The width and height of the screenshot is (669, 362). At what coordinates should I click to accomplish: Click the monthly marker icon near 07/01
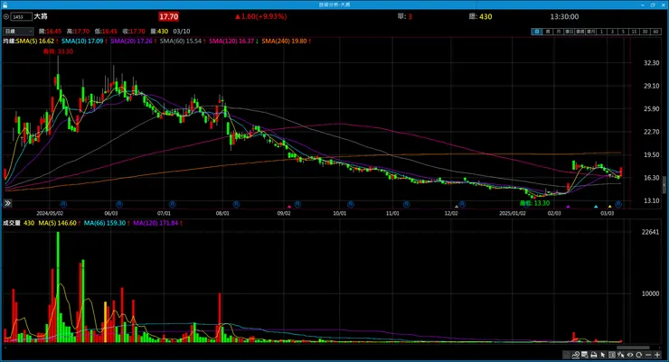[x=173, y=204]
